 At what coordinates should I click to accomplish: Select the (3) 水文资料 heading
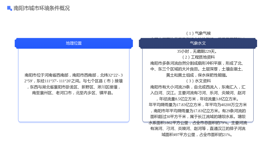[198, 81]
